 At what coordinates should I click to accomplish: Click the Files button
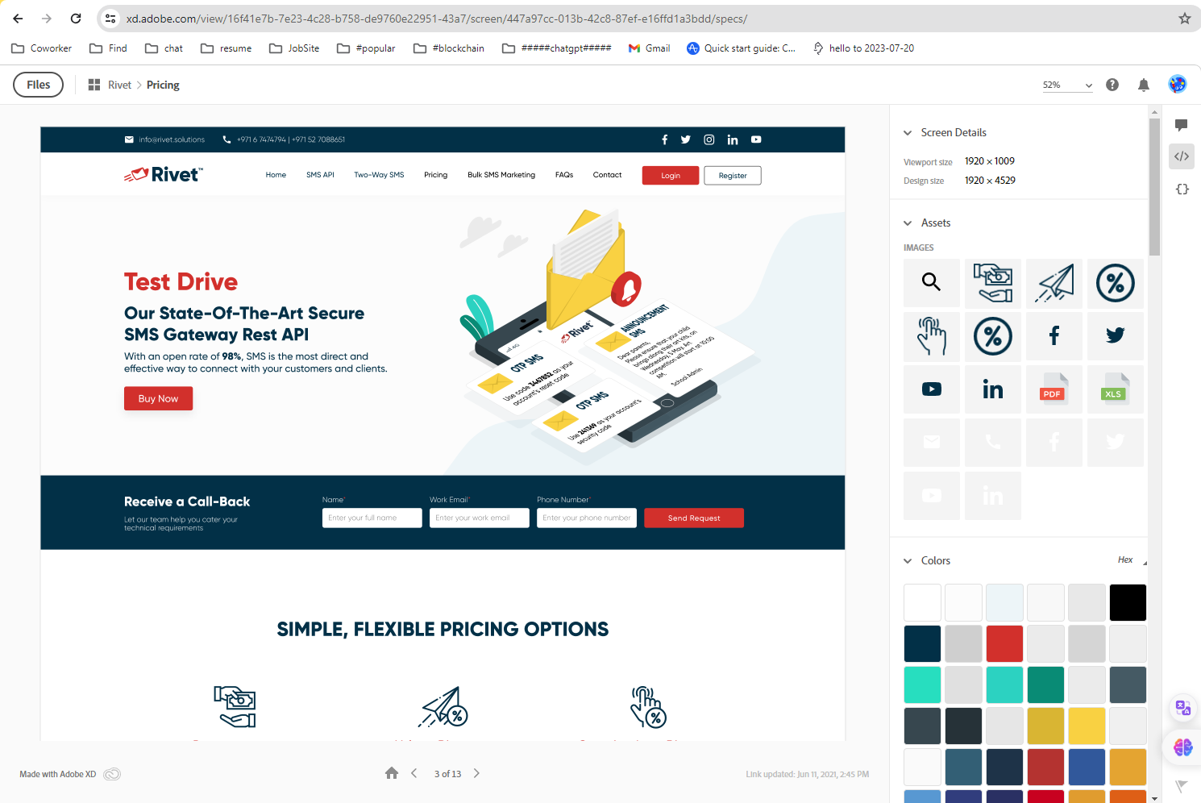pyautogui.click(x=38, y=85)
